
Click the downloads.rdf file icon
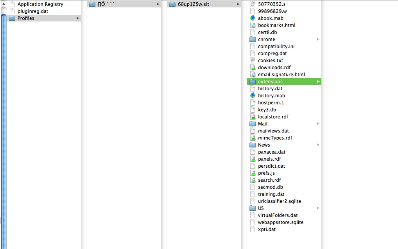pyautogui.click(x=253, y=68)
